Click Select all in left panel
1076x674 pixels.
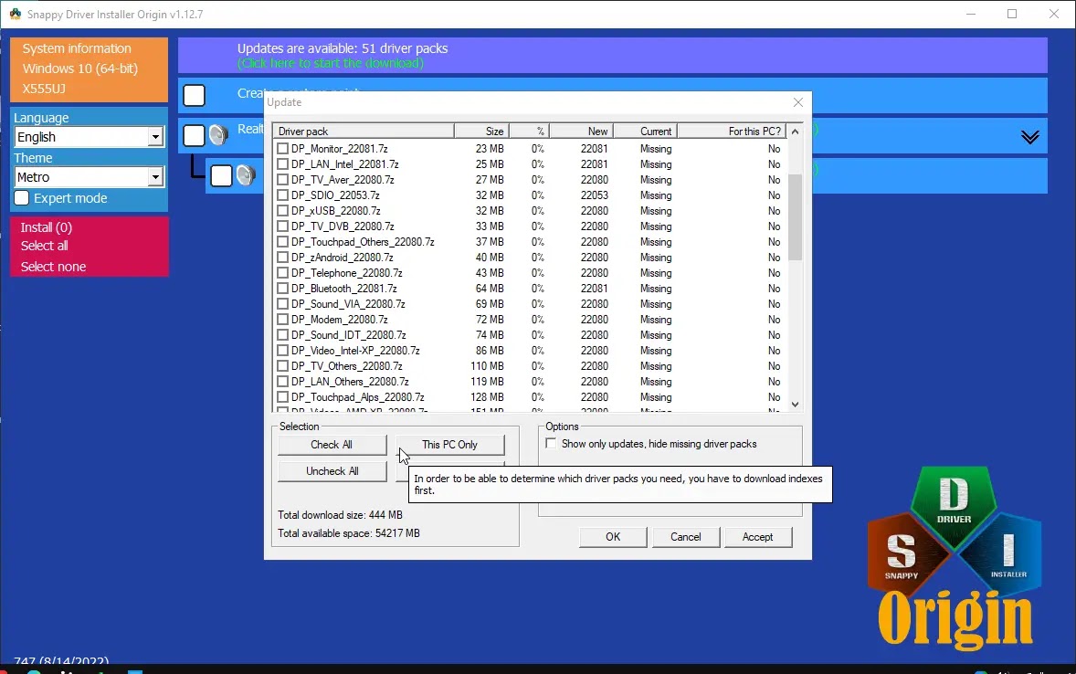pyautogui.click(x=44, y=246)
